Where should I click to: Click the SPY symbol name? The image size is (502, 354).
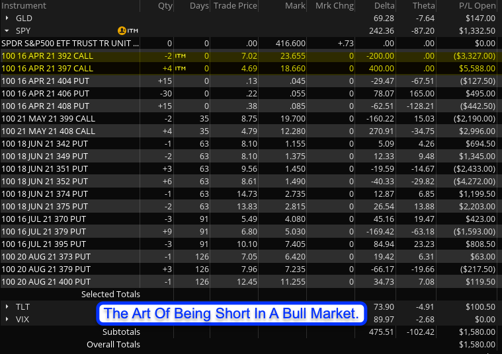(x=23, y=31)
